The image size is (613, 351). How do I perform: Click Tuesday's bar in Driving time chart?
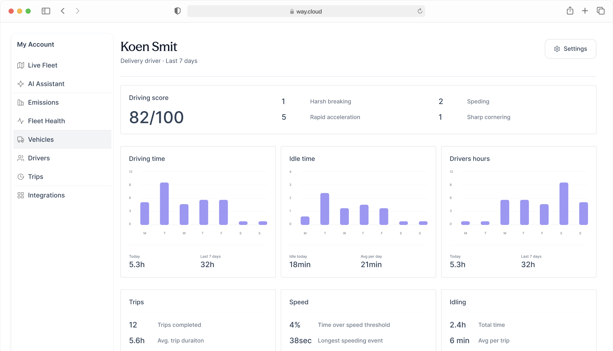(164, 203)
